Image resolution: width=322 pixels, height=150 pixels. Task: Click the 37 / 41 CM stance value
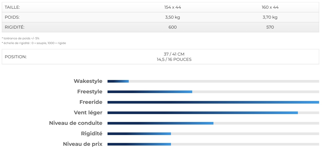pyautogui.click(x=174, y=54)
